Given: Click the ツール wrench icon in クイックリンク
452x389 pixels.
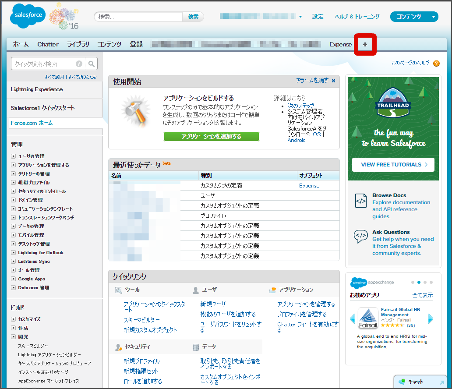Looking at the screenshot, I should pos(118,290).
